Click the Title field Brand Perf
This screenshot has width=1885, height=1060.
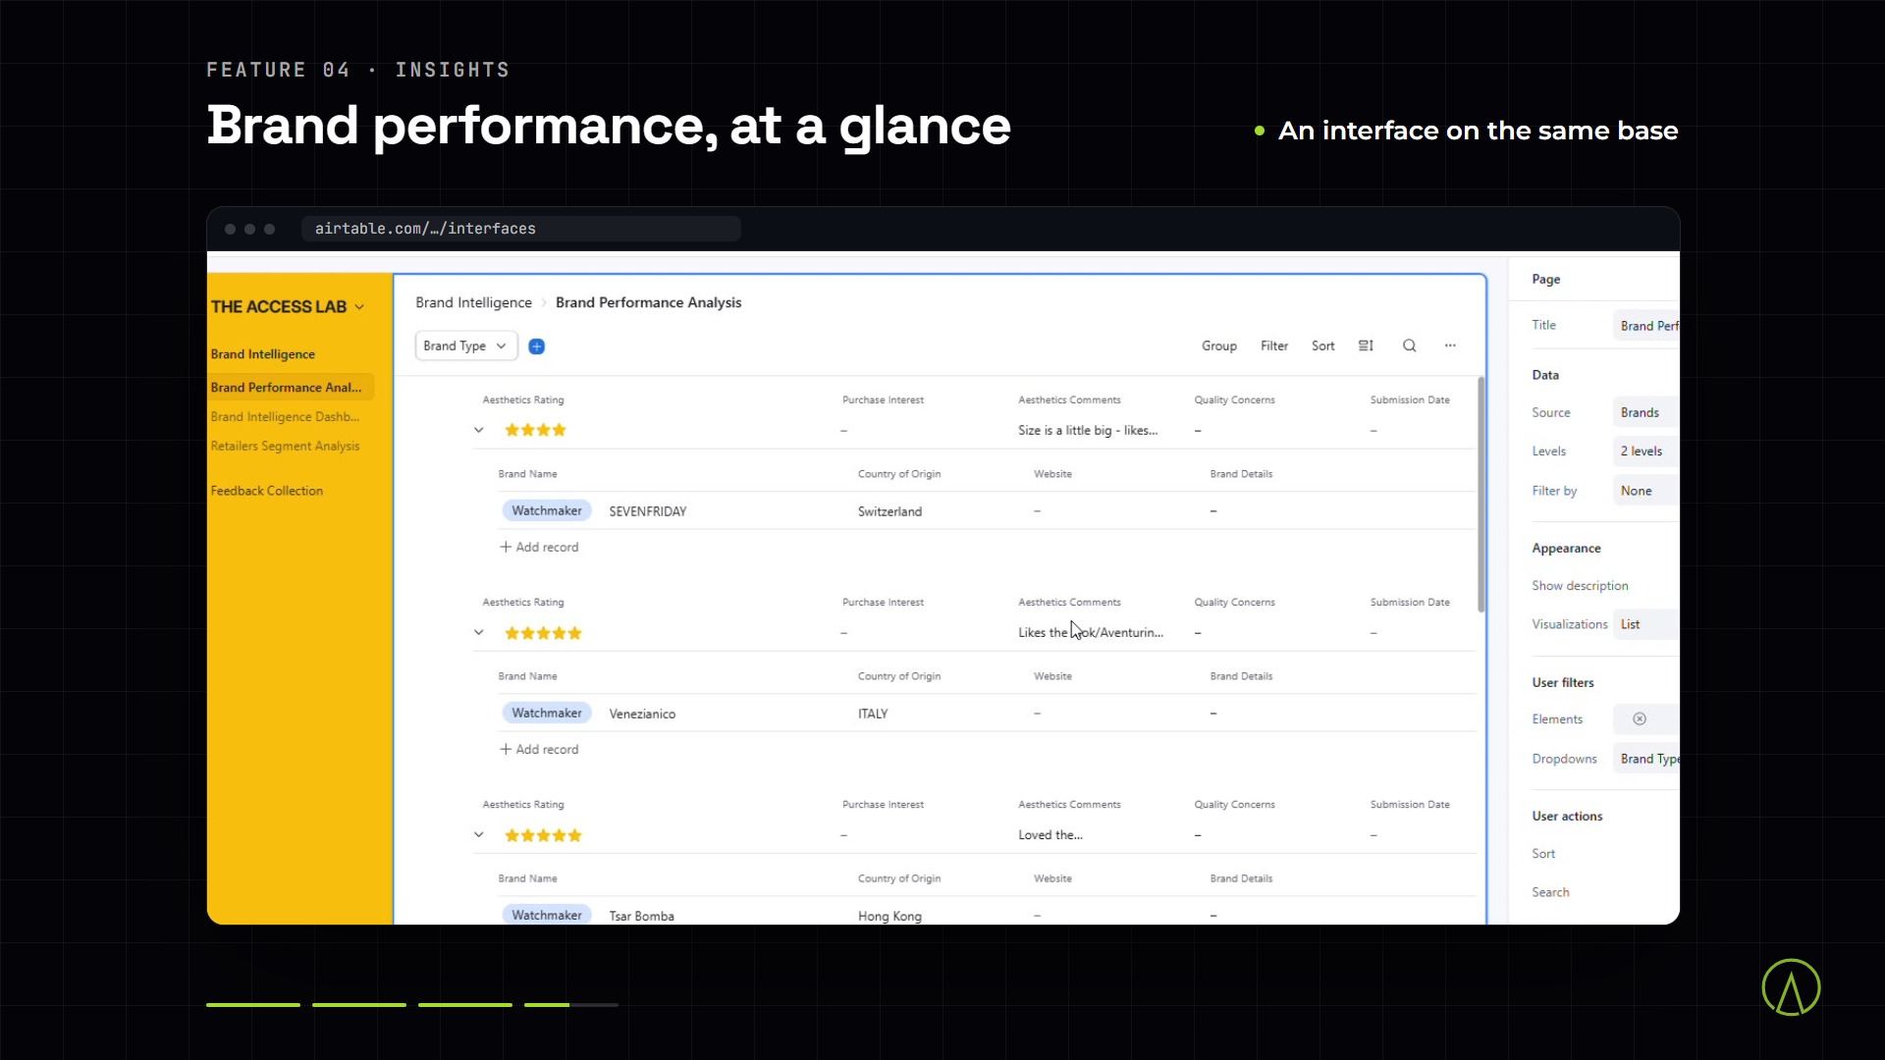tap(1646, 326)
